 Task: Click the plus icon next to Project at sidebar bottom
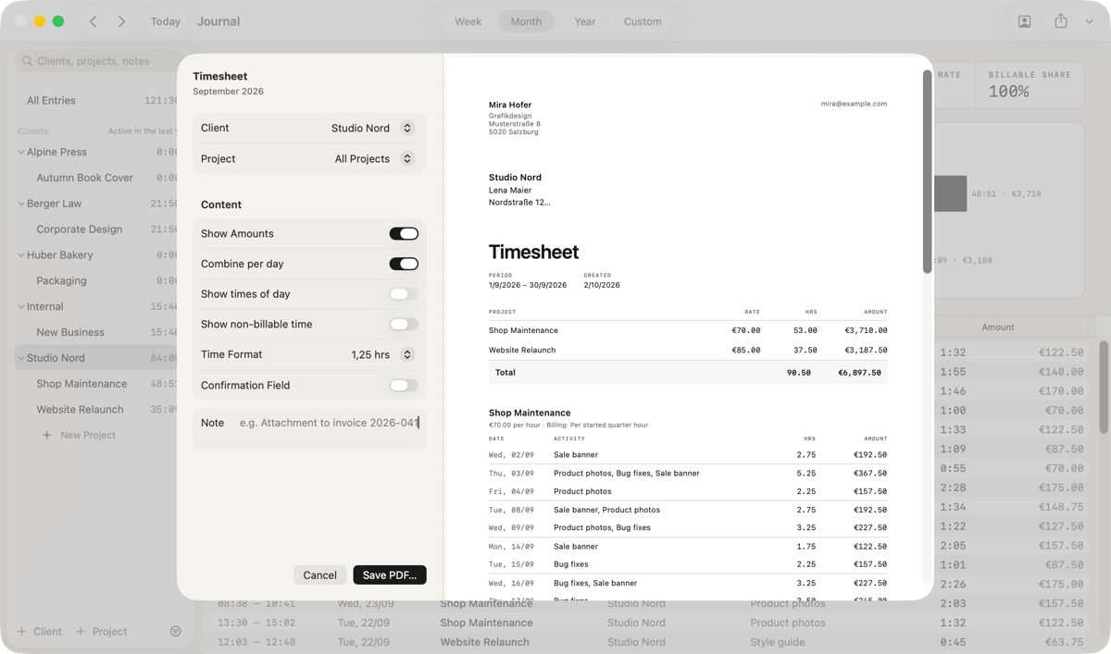tap(81, 632)
